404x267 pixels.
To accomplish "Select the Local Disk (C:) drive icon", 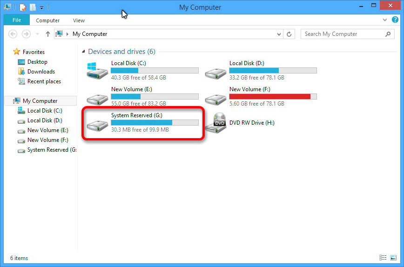I will click(x=97, y=71).
